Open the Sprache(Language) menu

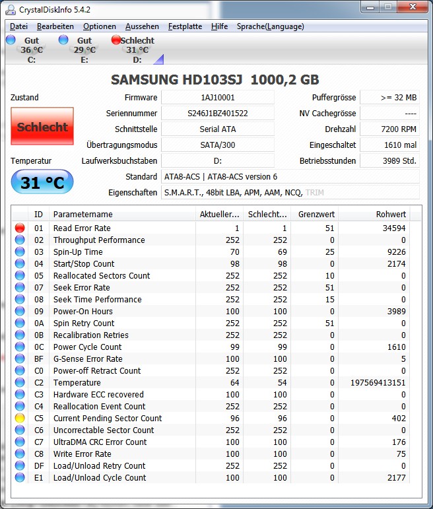(x=271, y=26)
